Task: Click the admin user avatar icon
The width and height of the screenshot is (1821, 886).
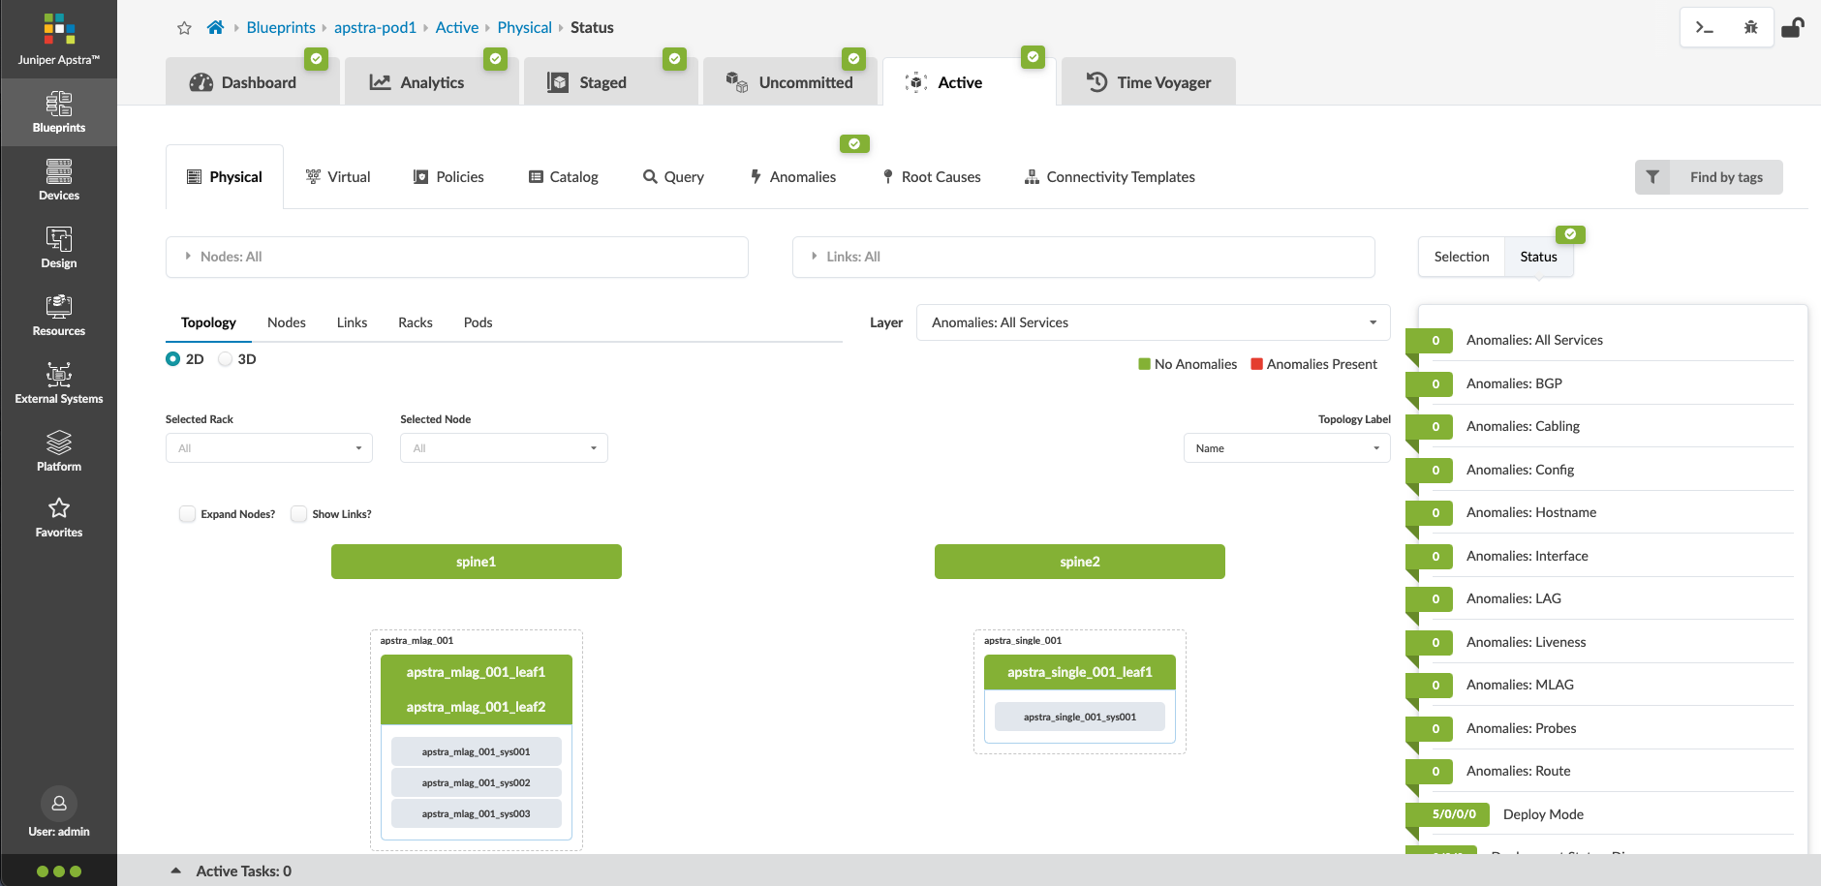Action: (59, 804)
